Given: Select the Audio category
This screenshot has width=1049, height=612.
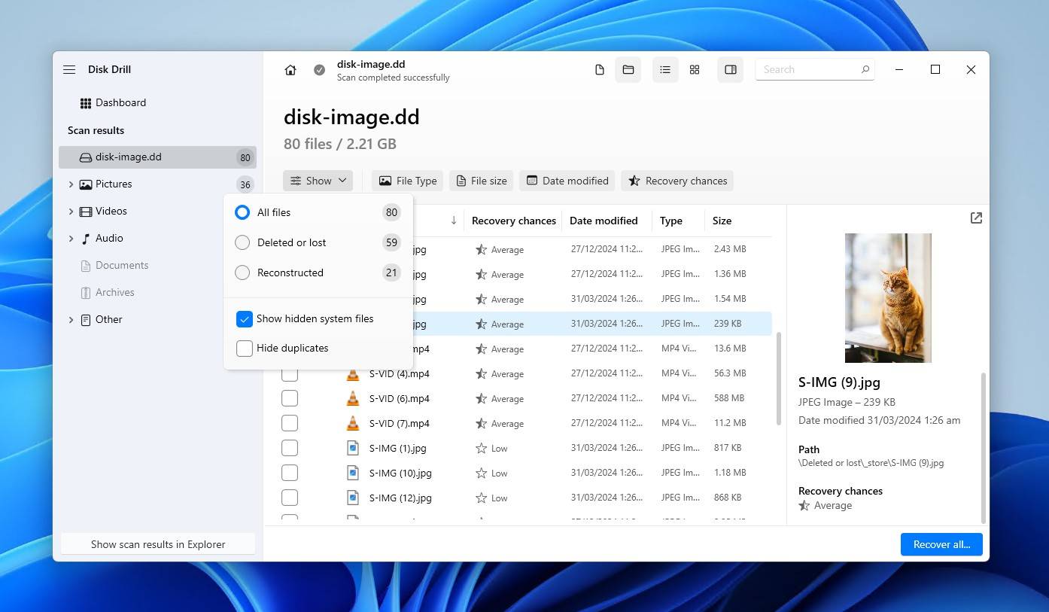Looking at the screenshot, I should (x=109, y=238).
